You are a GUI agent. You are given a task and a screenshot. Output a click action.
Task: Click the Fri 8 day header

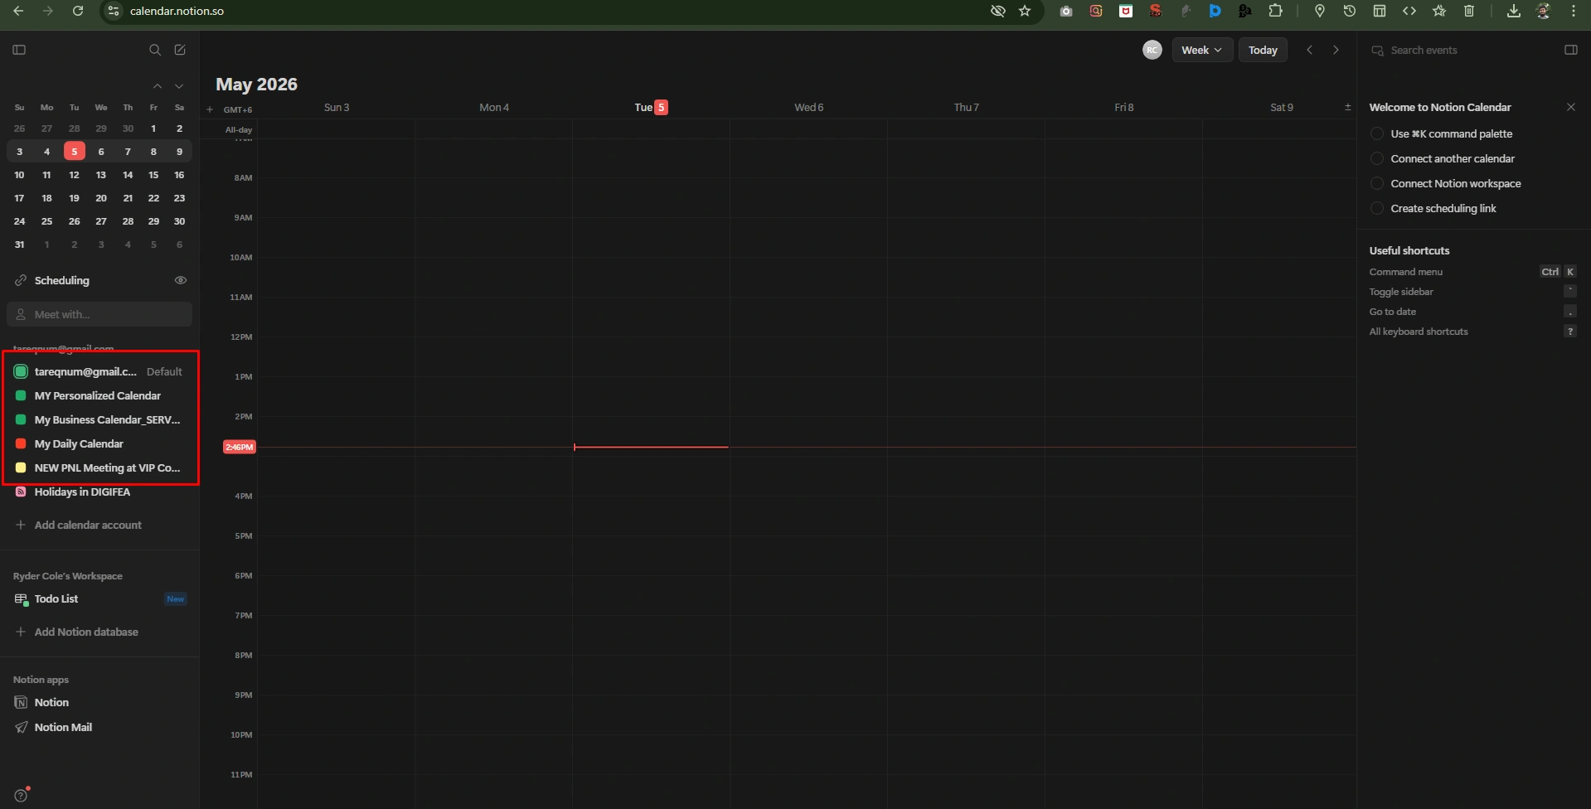(x=1123, y=107)
